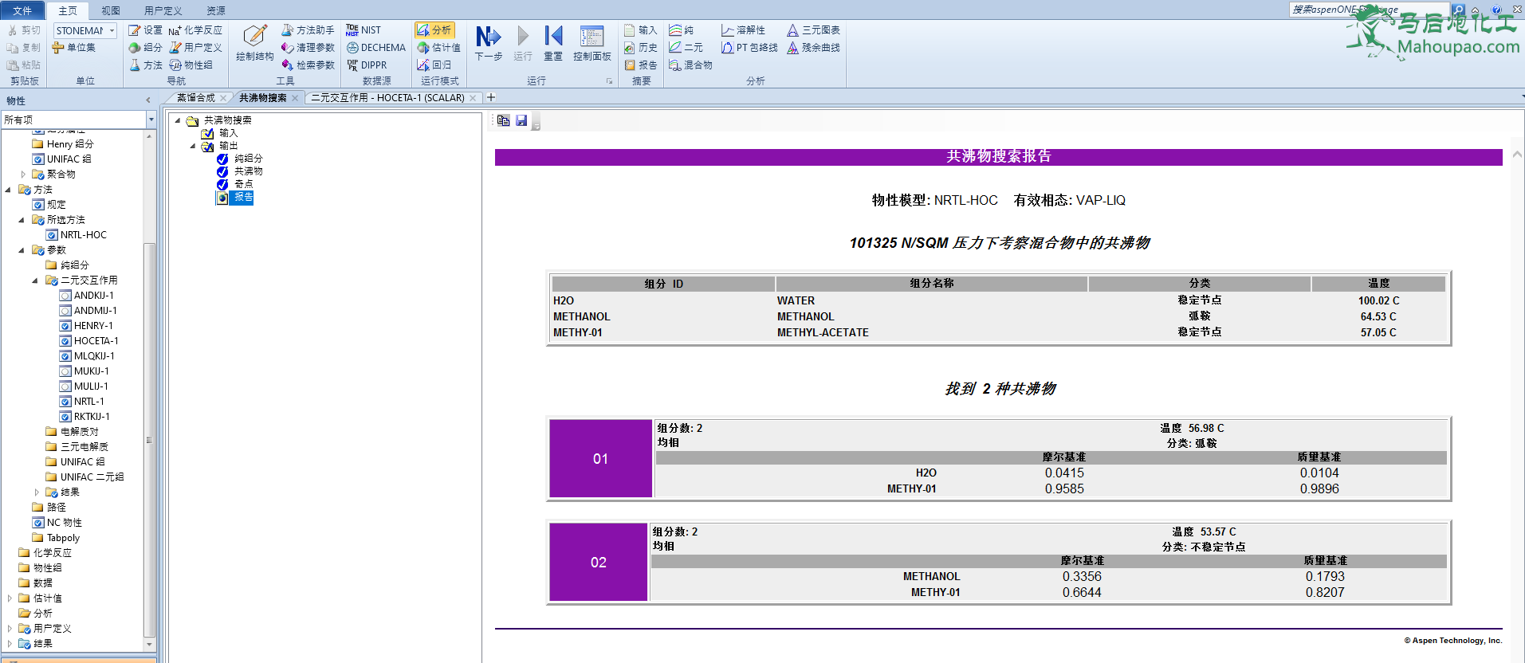1525x663 pixels.
Task: Switch to 二元交互作用 - HOCETA-1 tab
Action: (387, 98)
